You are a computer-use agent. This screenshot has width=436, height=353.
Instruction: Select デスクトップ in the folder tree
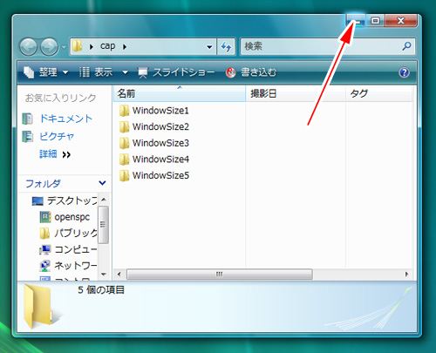72,200
